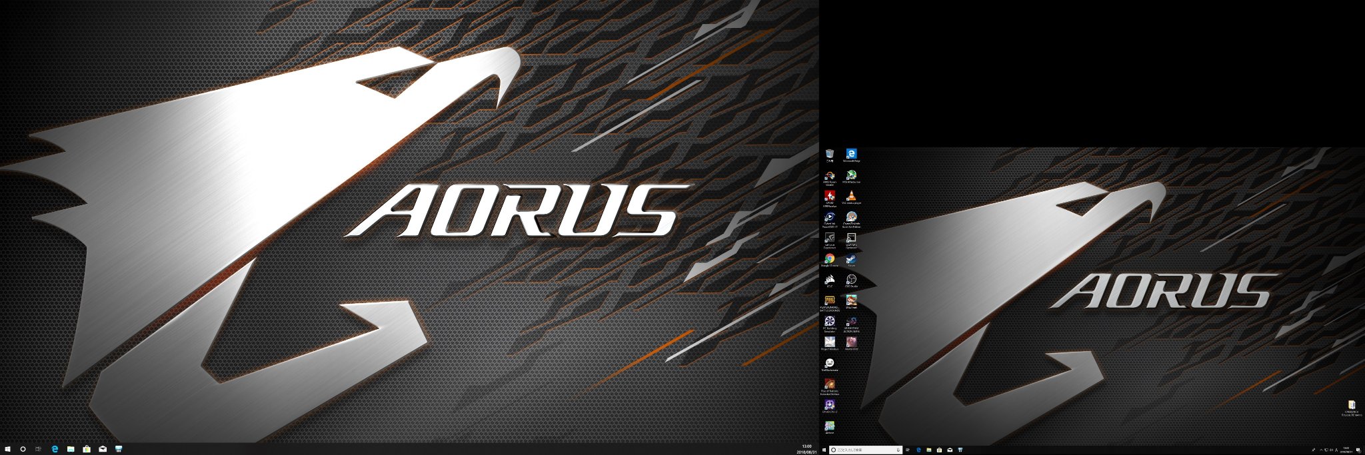1365x455 pixels.
Task: Open Start menu on the right monitor taskbar
Action: (x=824, y=450)
